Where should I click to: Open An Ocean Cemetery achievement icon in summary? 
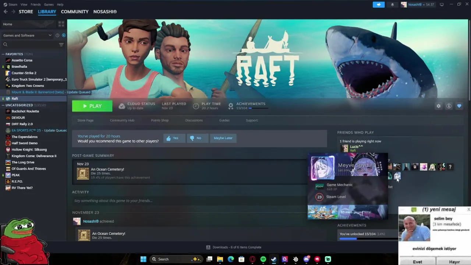(83, 173)
